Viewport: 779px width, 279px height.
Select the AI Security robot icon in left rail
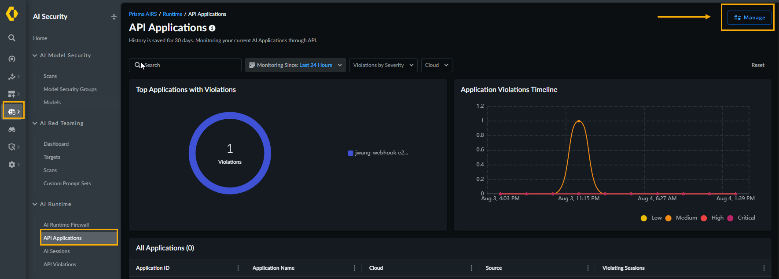[12, 112]
